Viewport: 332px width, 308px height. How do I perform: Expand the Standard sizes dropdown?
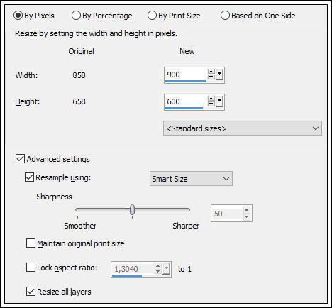(243, 128)
